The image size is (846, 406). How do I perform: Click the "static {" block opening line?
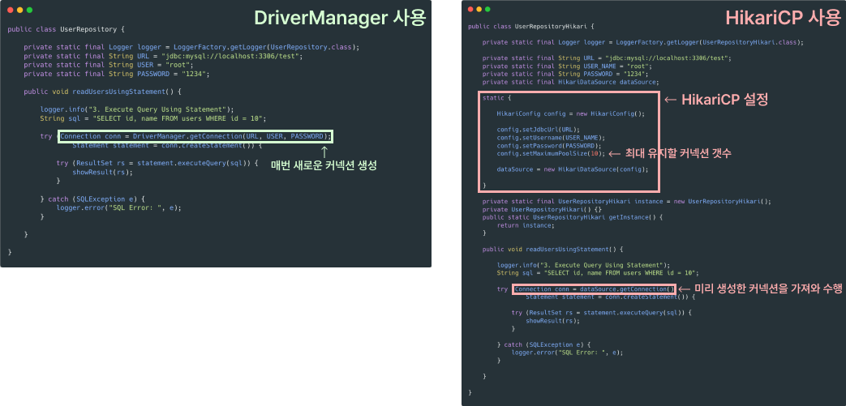click(496, 98)
